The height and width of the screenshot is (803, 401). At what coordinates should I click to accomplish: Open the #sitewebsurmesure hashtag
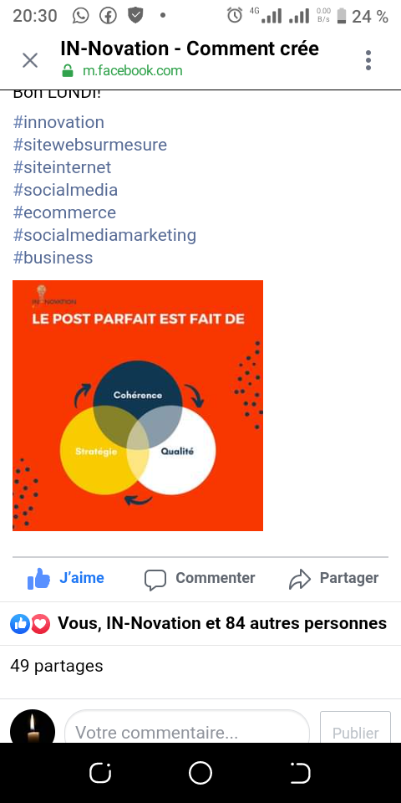click(x=90, y=145)
